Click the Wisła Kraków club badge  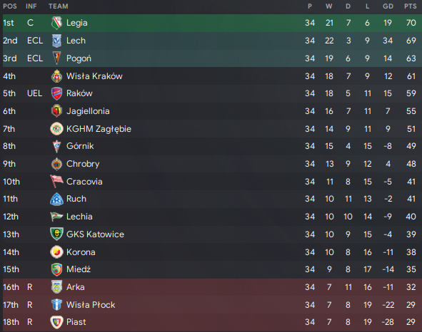tap(56, 76)
